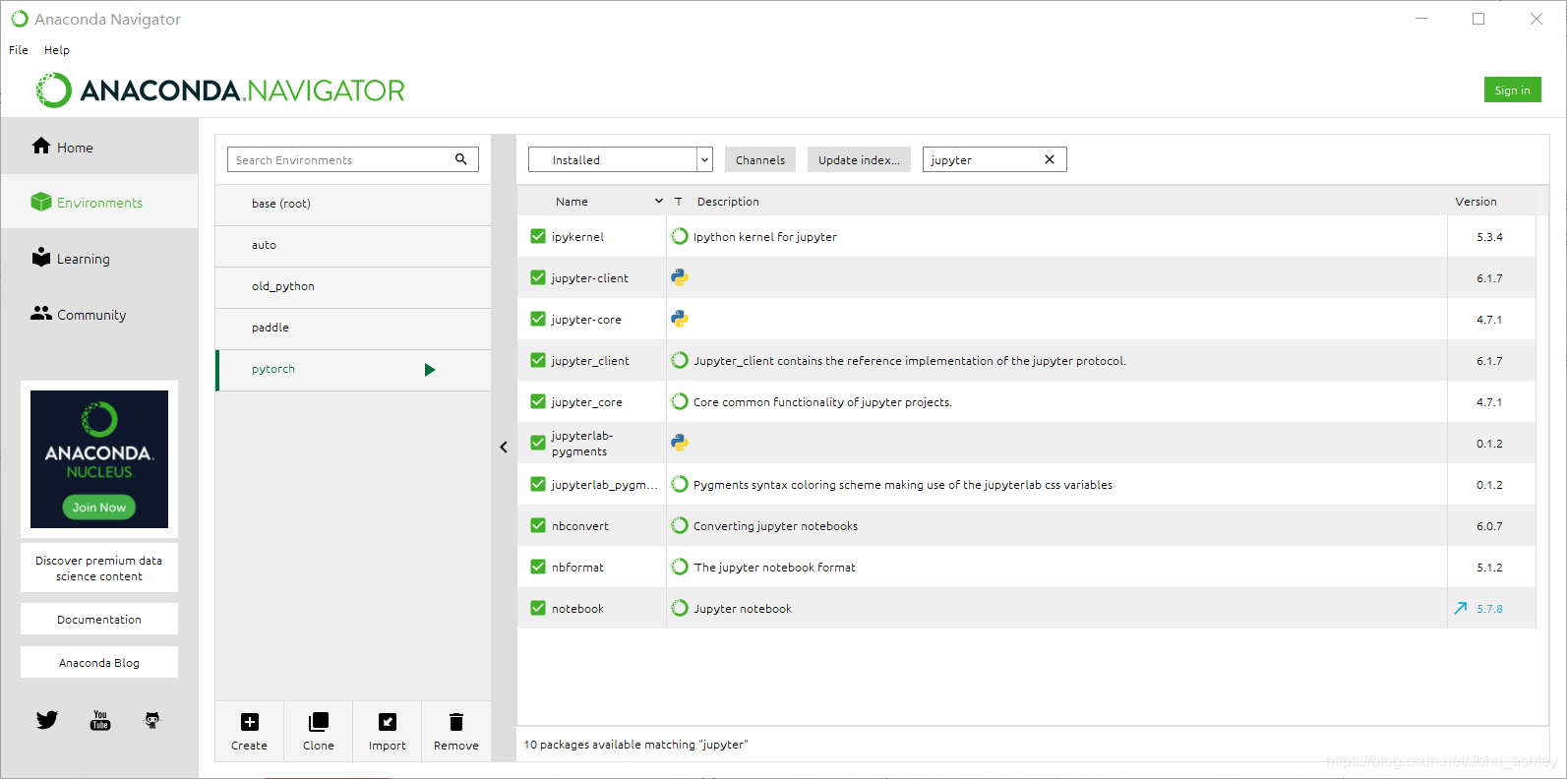Clear the jupyter package search with X
The height and width of the screenshot is (779, 1567).
pyautogui.click(x=1050, y=159)
